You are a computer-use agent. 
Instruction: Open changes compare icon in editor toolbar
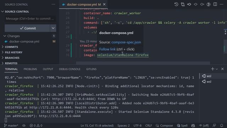pos(183,4)
